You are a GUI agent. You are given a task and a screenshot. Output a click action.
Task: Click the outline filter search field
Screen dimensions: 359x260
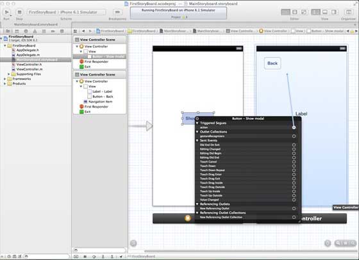tap(100, 250)
